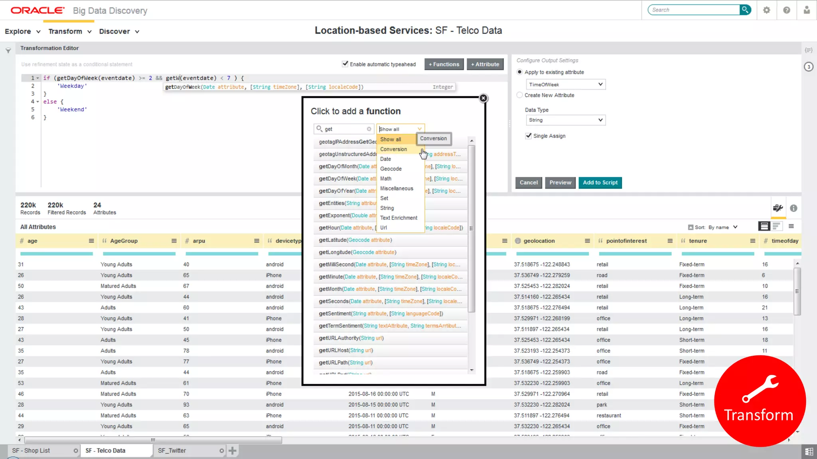
Task: Click the transform wrench icon above table
Action: click(x=778, y=208)
